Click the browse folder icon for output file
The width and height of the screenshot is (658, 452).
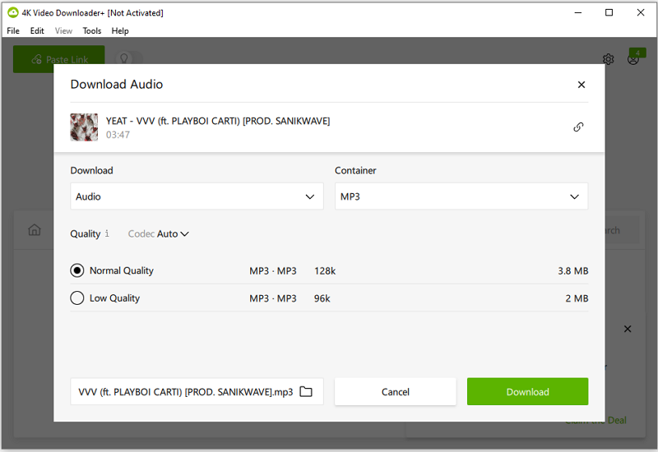(306, 392)
